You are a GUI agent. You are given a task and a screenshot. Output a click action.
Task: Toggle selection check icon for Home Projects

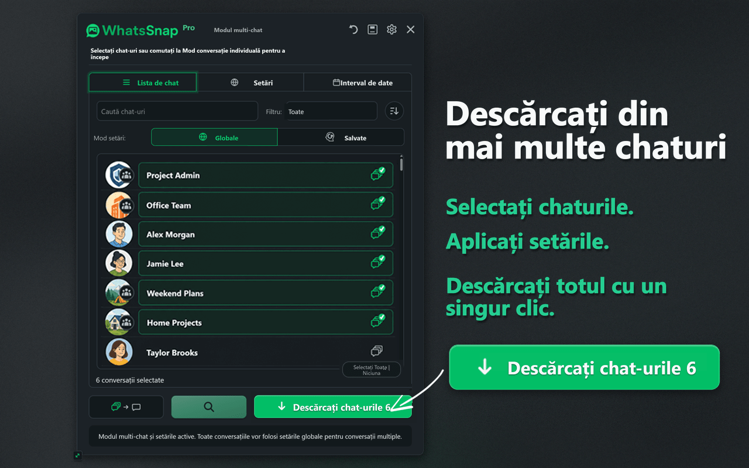pyautogui.click(x=377, y=321)
